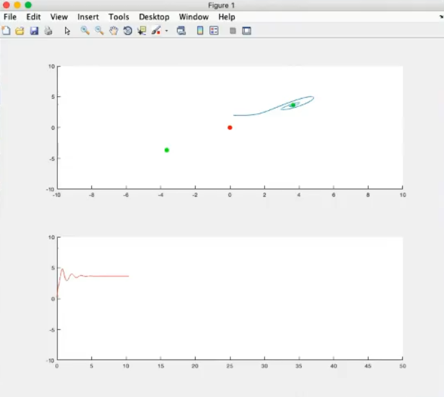Expand the brush color dropdown arrow
This screenshot has height=397, width=444.
coord(166,30)
